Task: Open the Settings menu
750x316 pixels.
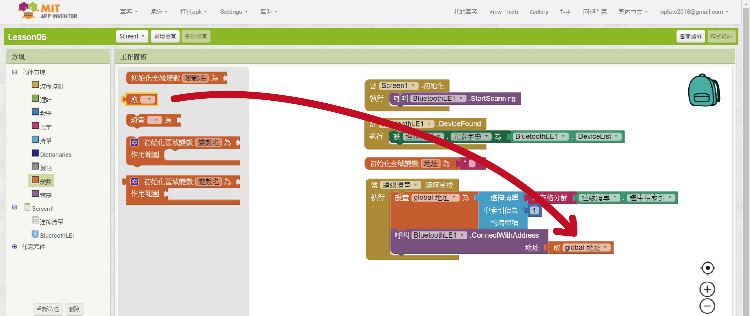Action: pyautogui.click(x=233, y=12)
